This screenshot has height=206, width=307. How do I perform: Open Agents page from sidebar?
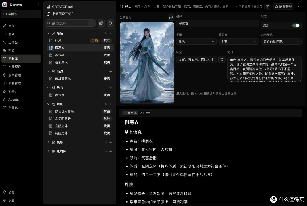[x=21, y=99]
